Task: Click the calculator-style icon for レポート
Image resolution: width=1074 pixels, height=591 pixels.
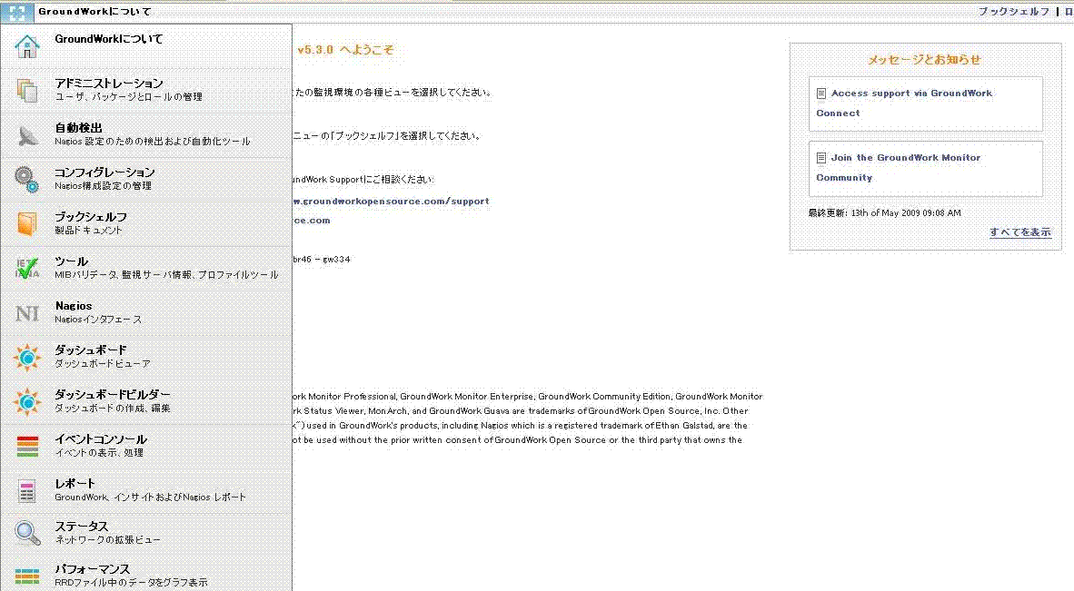Action: [27, 491]
